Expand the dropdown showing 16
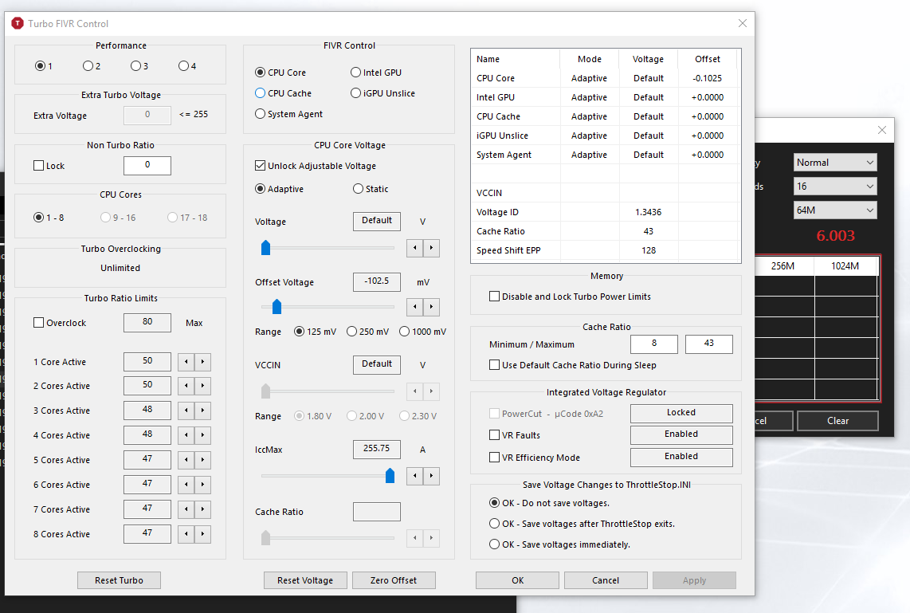The height and width of the screenshot is (613, 910). click(835, 187)
